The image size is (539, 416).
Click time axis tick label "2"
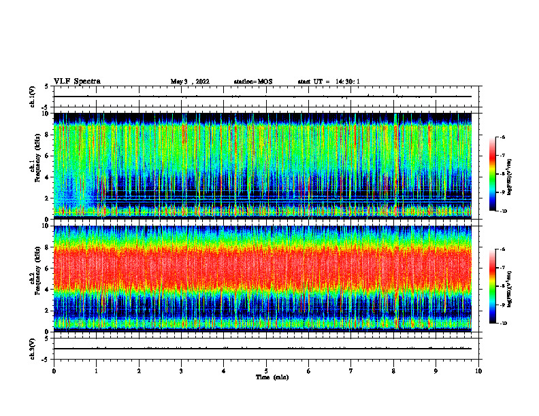click(x=139, y=371)
